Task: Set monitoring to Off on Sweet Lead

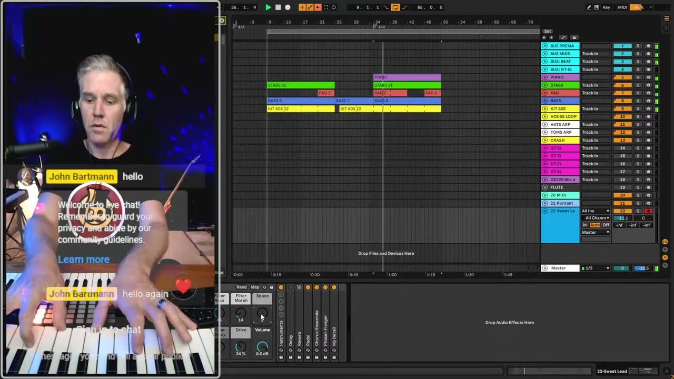Action: pyautogui.click(x=606, y=225)
